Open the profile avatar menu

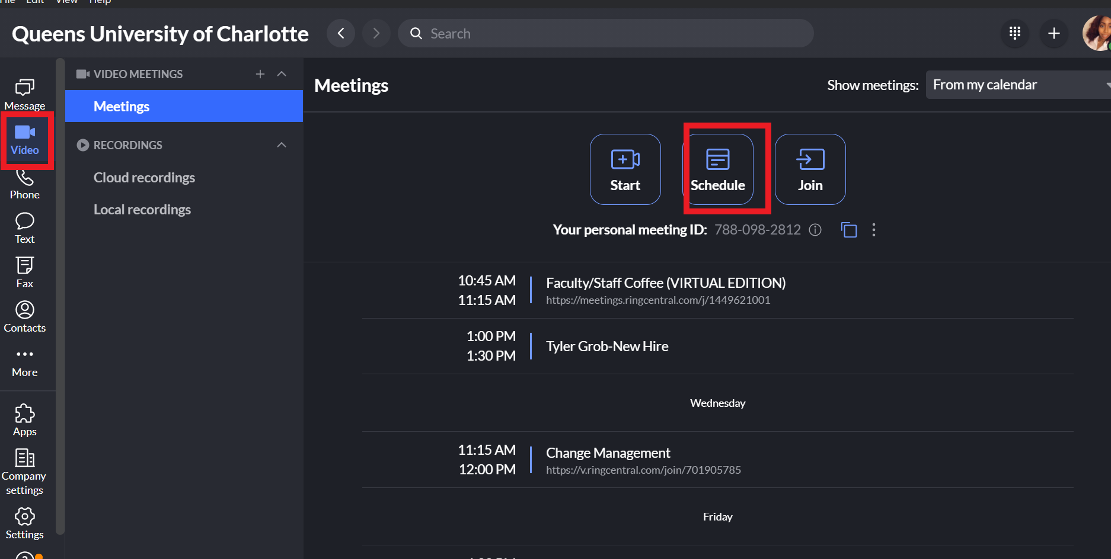(x=1097, y=33)
